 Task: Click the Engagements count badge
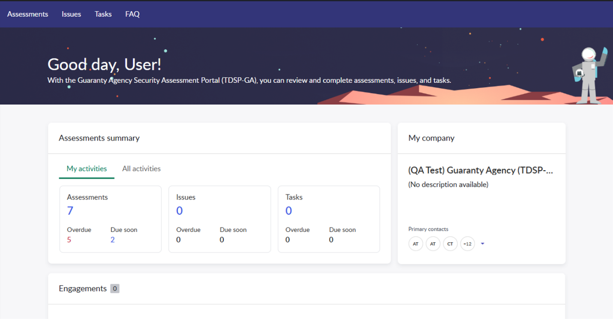coord(114,289)
